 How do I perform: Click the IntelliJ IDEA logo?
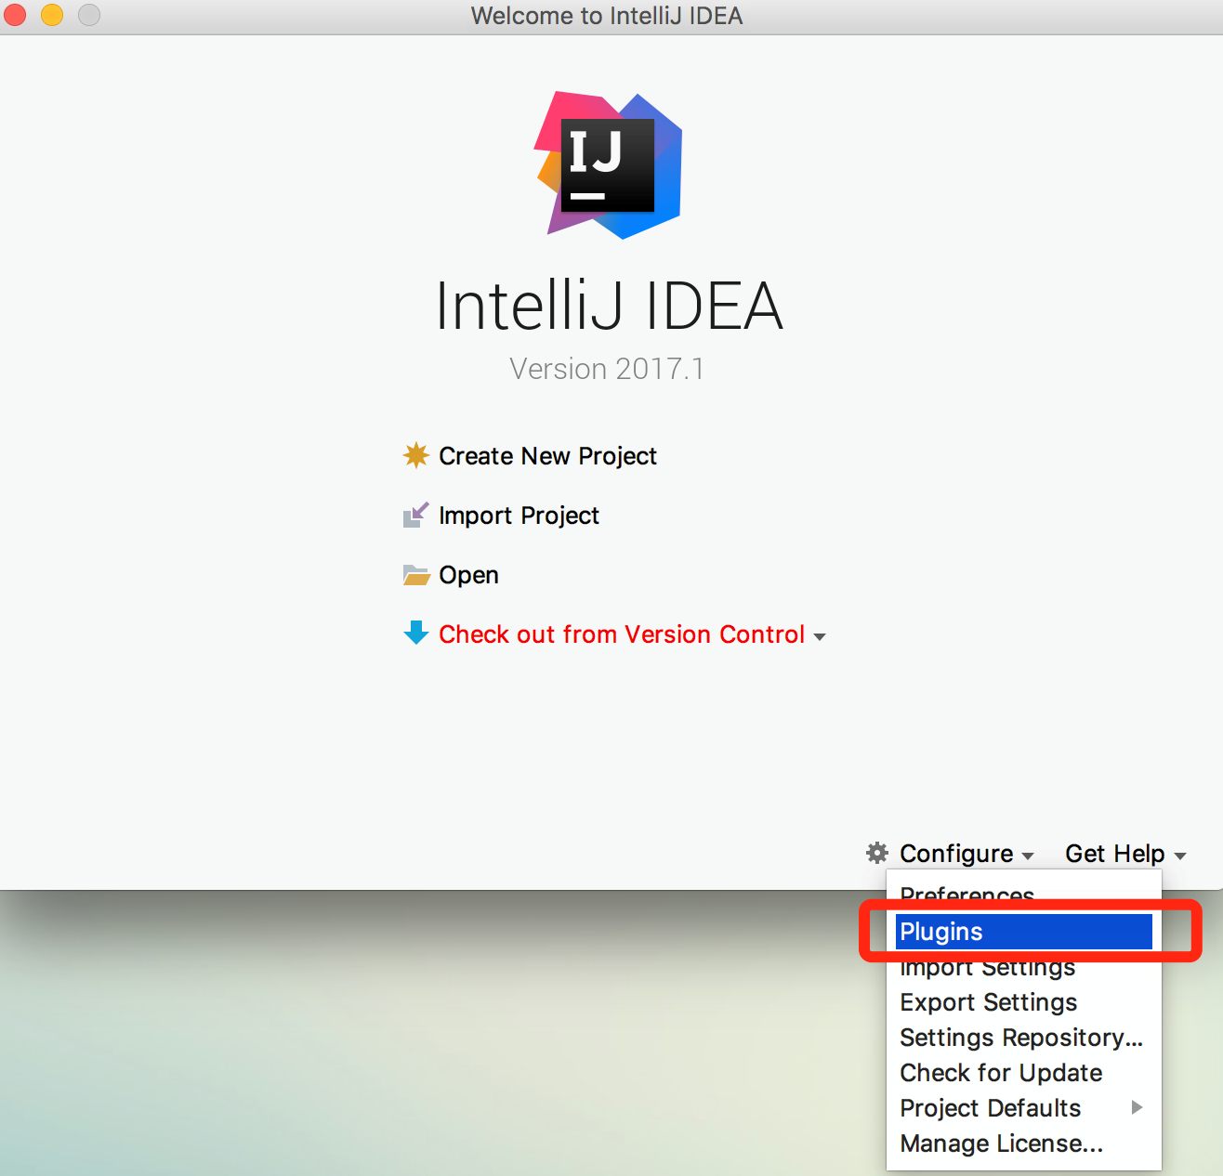click(x=609, y=165)
